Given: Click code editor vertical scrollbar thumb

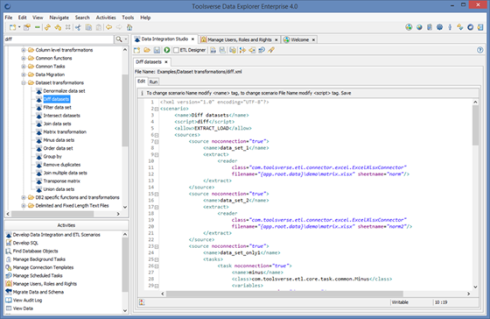Looking at the screenshot, I should [x=475, y=125].
